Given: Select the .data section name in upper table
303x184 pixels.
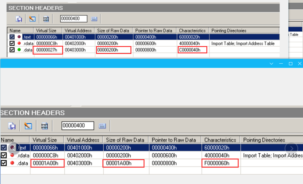Looking at the screenshot, I should 28,50.
